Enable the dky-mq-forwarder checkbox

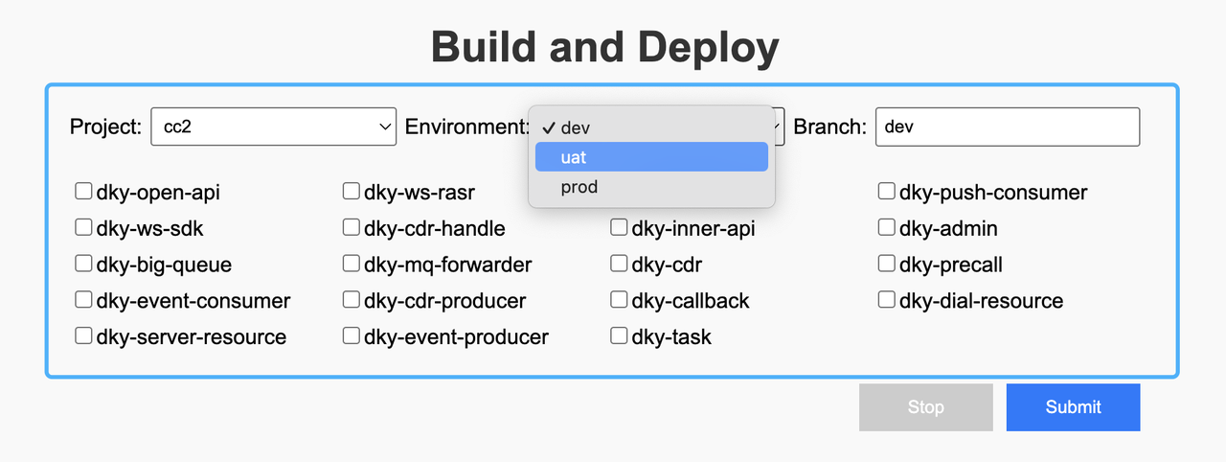(352, 264)
